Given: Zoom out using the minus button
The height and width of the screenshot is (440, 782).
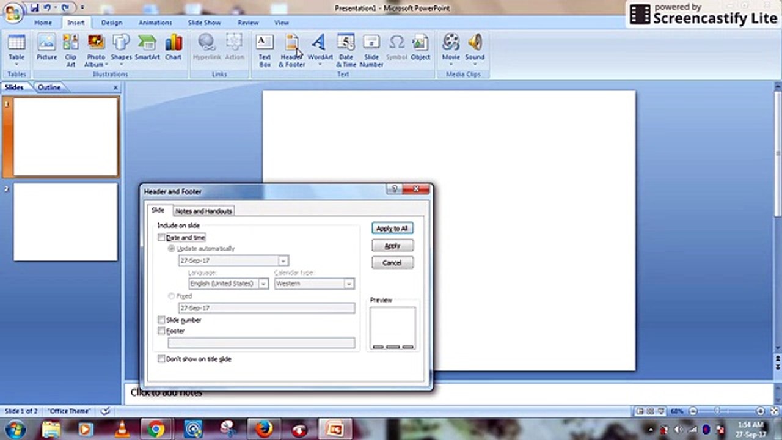Looking at the screenshot, I should (693, 411).
